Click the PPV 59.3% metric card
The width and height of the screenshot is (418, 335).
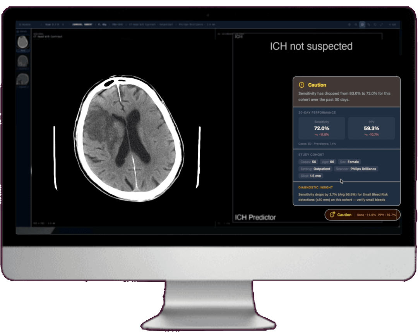[371, 128]
